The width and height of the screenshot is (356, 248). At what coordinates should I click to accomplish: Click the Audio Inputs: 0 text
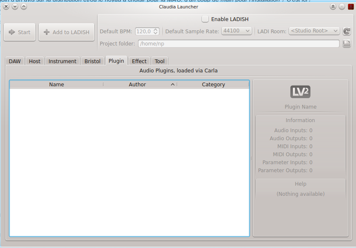coord(293,131)
